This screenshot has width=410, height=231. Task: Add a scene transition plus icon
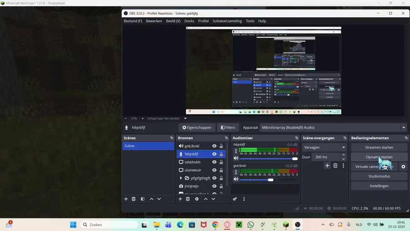(x=327, y=166)
